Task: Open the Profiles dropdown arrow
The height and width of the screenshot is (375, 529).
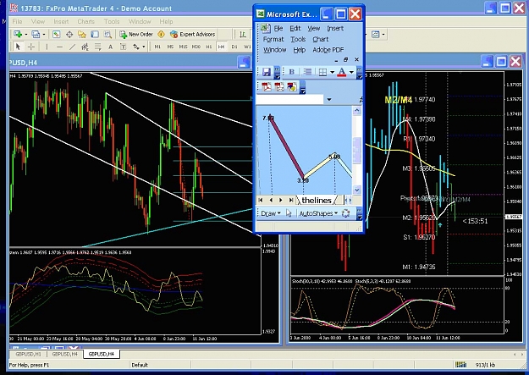Action: [44, 35]
